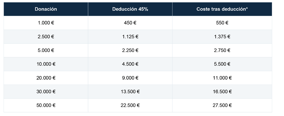The width and height of the screenshot is (284, 116).
Task: Click the Donación column header
Action: [x=46, y=9]
